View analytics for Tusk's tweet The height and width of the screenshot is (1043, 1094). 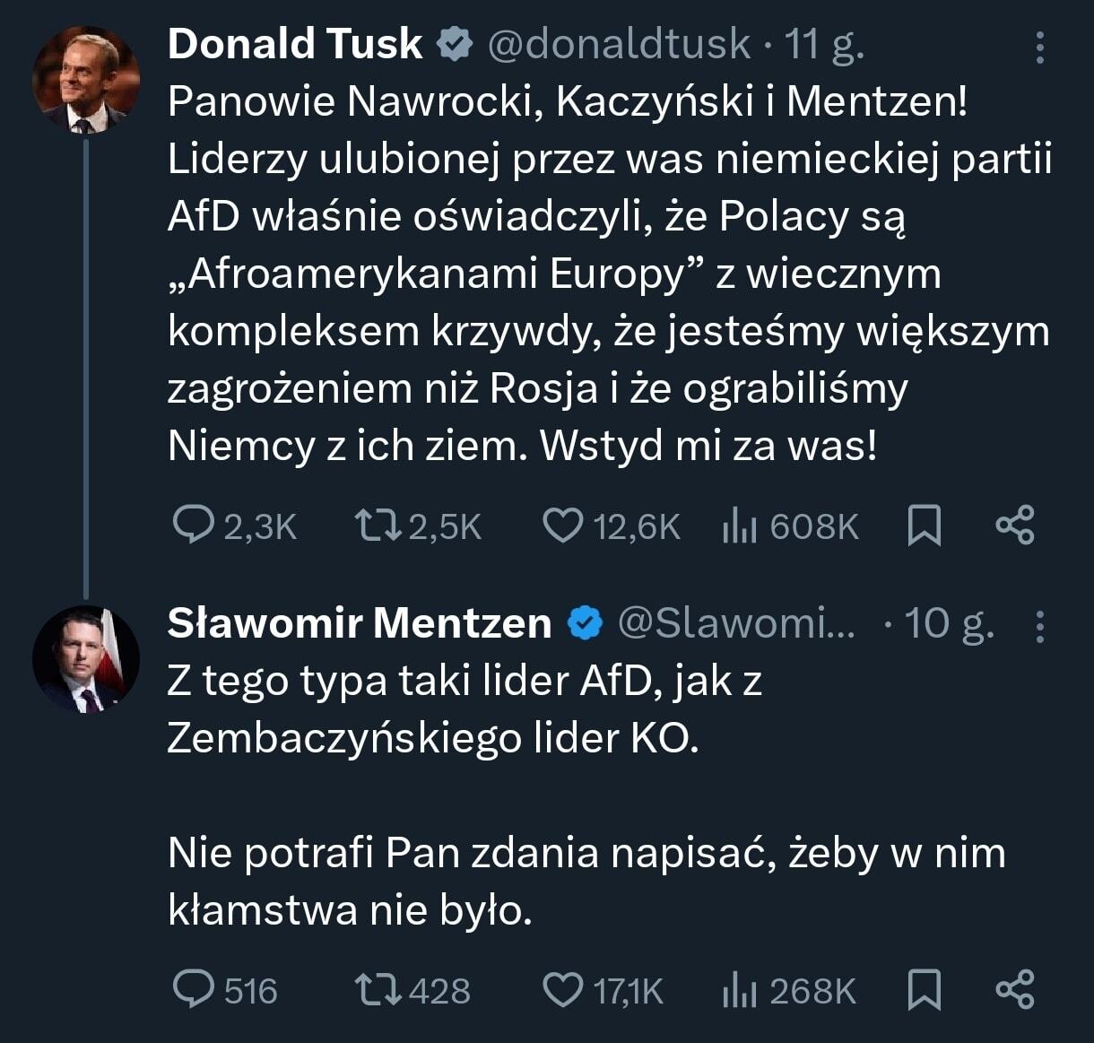(x=737, y=526)
